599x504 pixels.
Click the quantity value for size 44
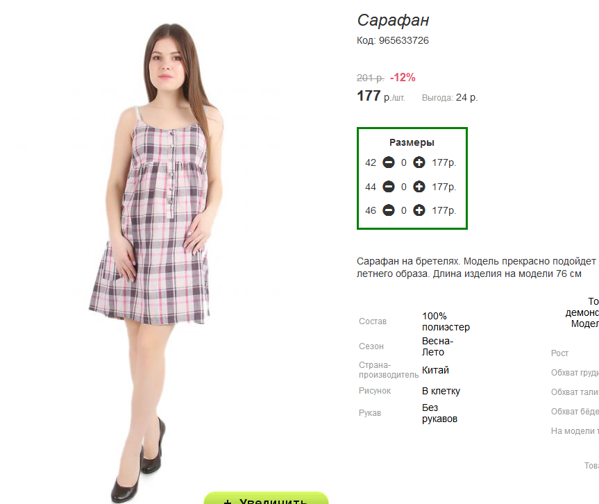tap(404, 187)
